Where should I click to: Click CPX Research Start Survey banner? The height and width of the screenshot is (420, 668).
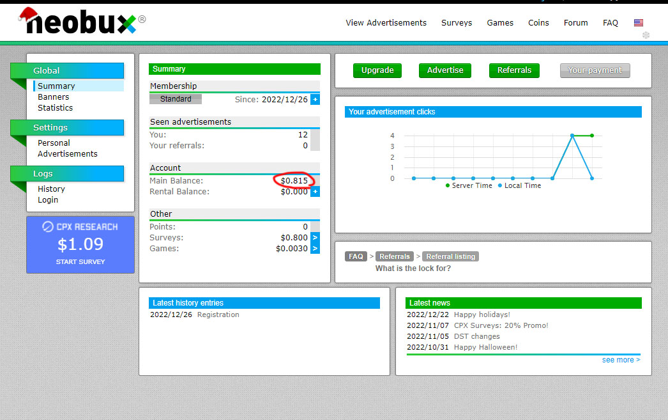click(80, 244)
